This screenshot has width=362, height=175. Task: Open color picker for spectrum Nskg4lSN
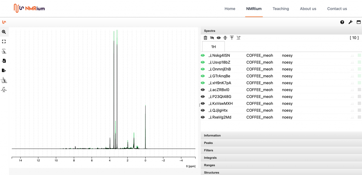[359, 56]
